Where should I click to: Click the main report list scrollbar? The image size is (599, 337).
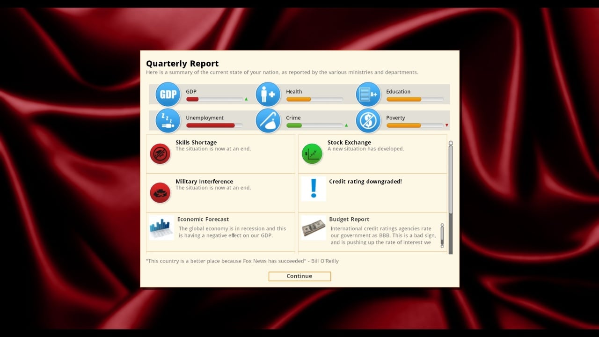(x=451, y=178)
